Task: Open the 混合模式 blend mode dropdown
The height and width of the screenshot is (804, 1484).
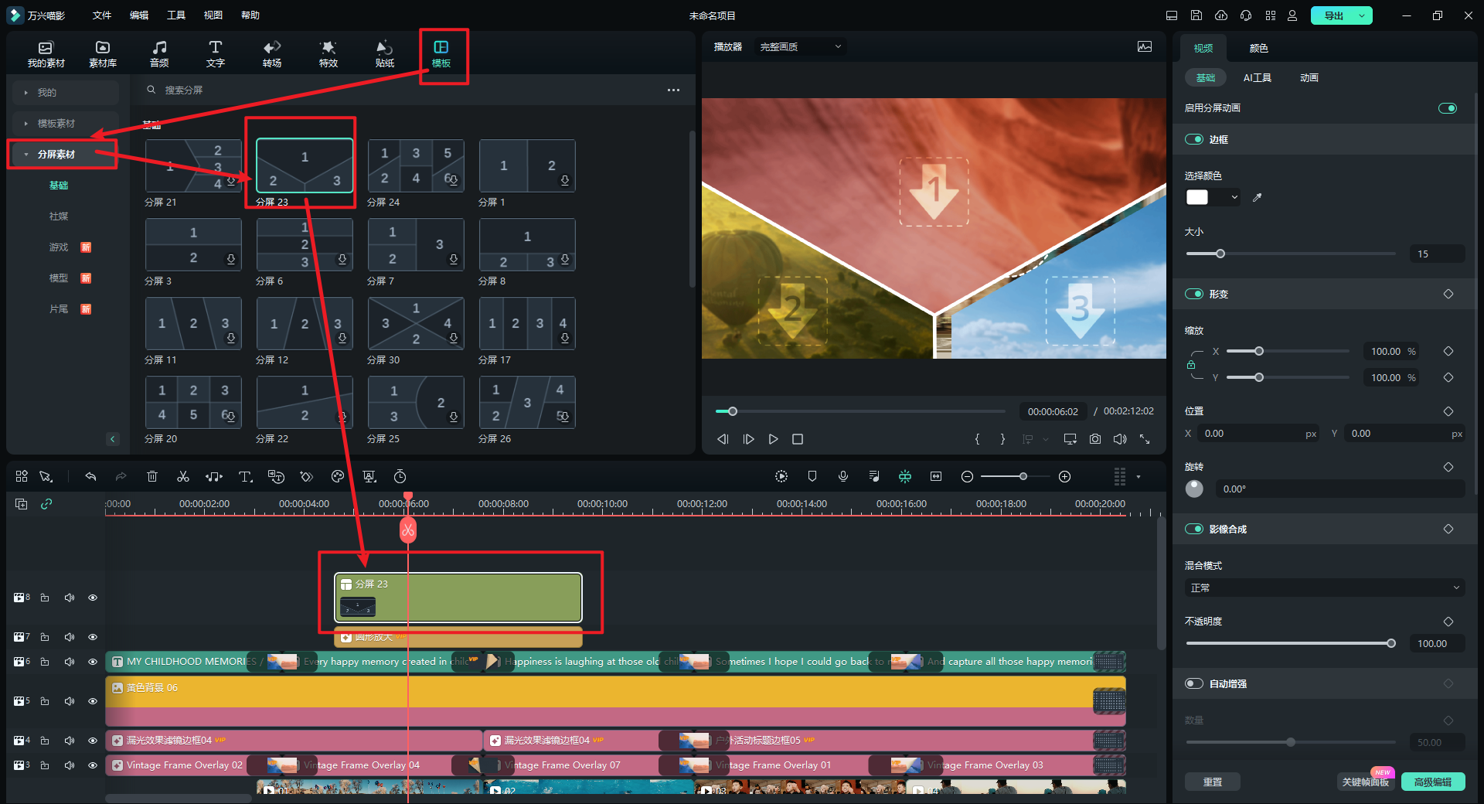Action: coord(1324,588)
